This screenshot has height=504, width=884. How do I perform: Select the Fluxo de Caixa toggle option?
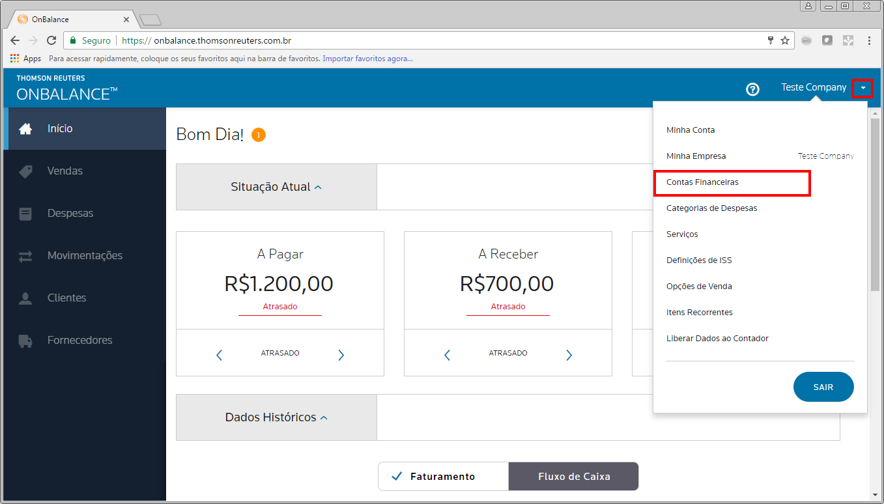[x=573, y=477]
